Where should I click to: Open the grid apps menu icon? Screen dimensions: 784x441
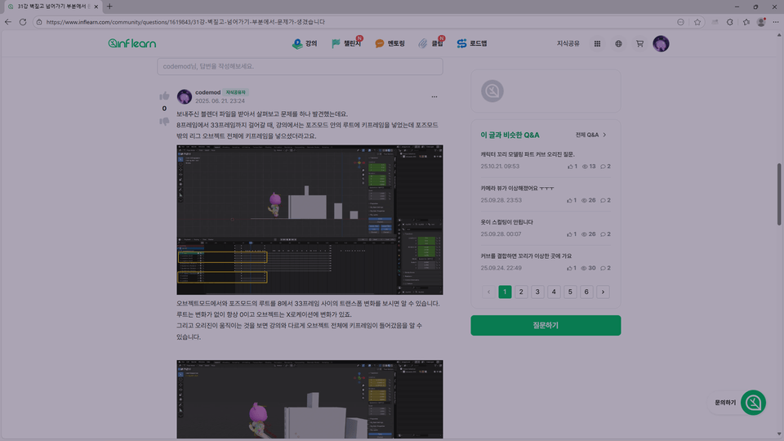click(x=597, y=43)
